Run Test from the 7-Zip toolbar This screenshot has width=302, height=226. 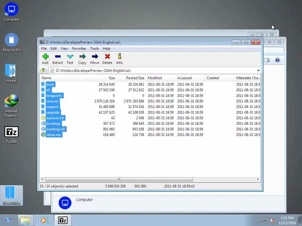pyautogui.click(x=70, y=56)
